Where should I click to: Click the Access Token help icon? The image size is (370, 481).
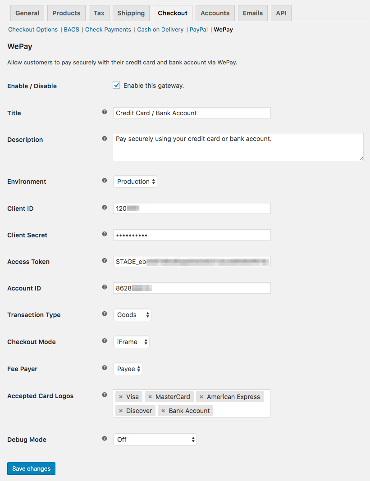(x=104, y=260)
